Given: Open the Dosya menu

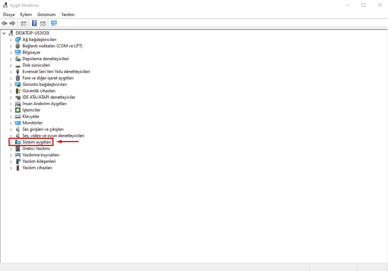Looking at the screenshot, I should click(x=9, y=15).
